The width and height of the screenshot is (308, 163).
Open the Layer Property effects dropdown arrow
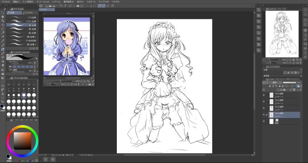pyautogui.click(x=299, y=73)
